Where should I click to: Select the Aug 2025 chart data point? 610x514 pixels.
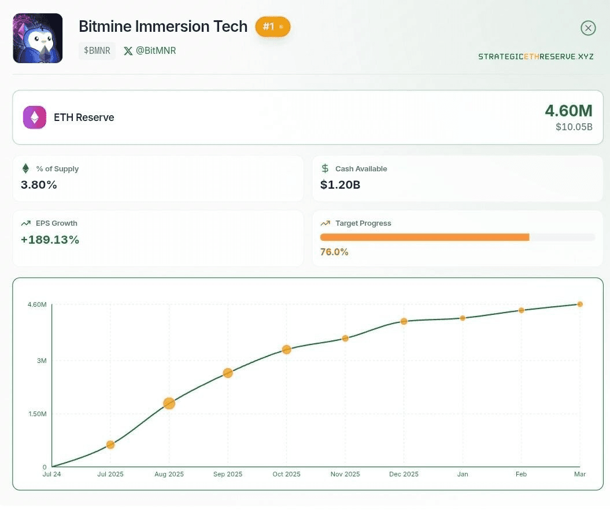click(x=169, y=403)
